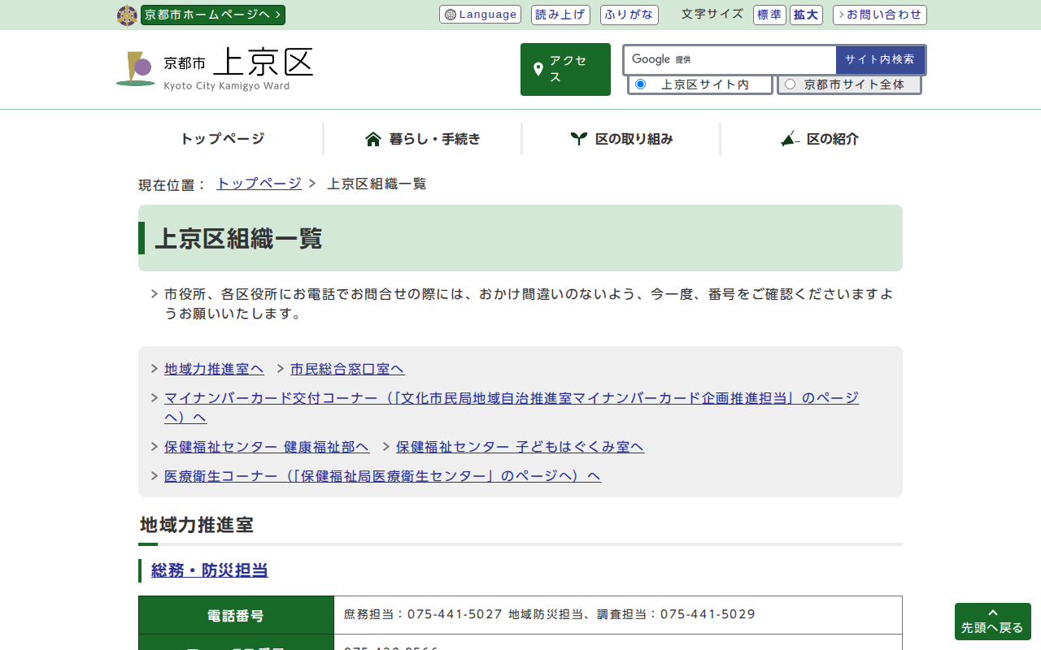The height and width of the screenshot is (650, 1041).
Task: Click the up arrow 先頭へ戻る button
Action: point(992,622)
